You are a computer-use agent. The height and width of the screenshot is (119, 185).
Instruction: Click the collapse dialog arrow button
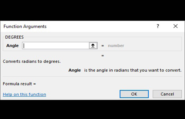[93, 45]
